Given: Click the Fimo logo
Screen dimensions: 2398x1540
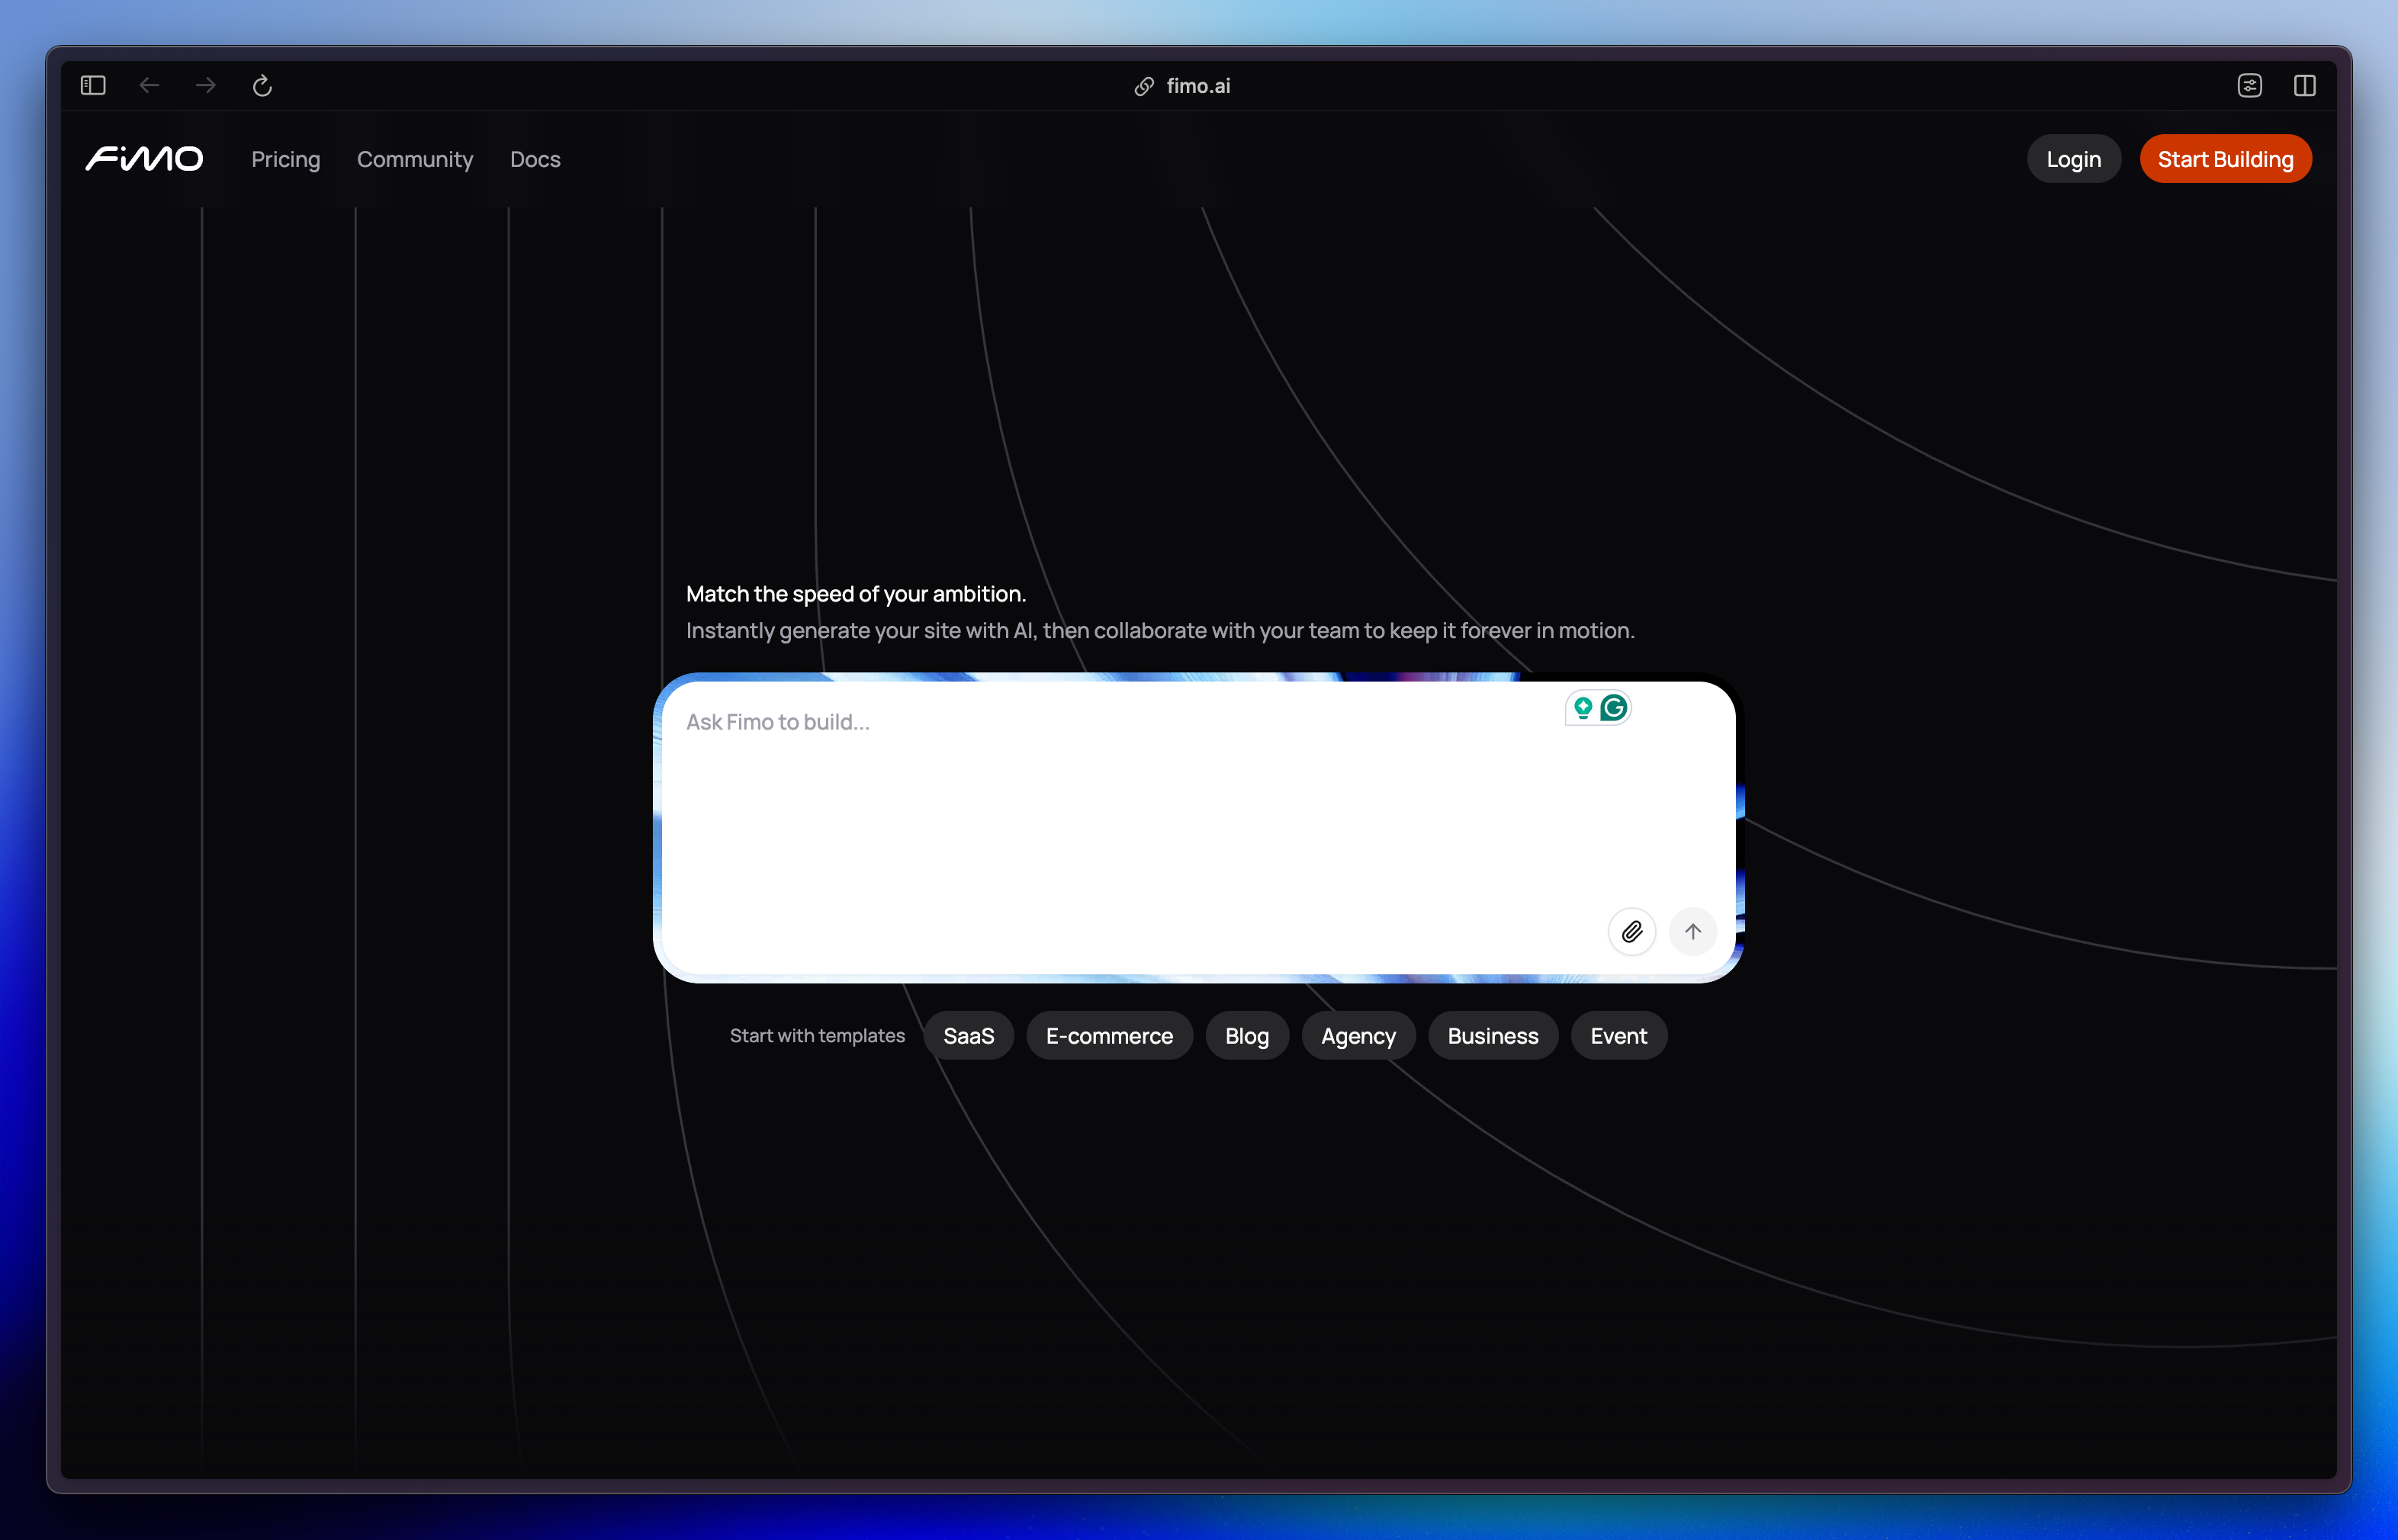Looking at the screenshot, I should [x=144, y=159].
